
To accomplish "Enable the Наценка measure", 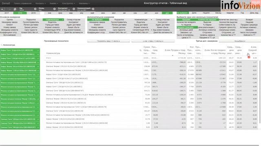I will (249, 22).
